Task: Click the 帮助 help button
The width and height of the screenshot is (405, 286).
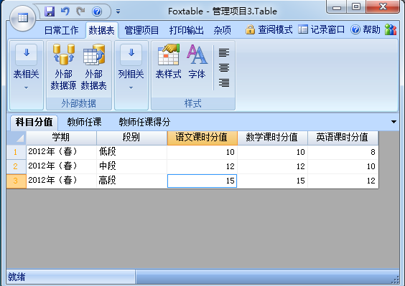Action: click(x=366, y=29)
